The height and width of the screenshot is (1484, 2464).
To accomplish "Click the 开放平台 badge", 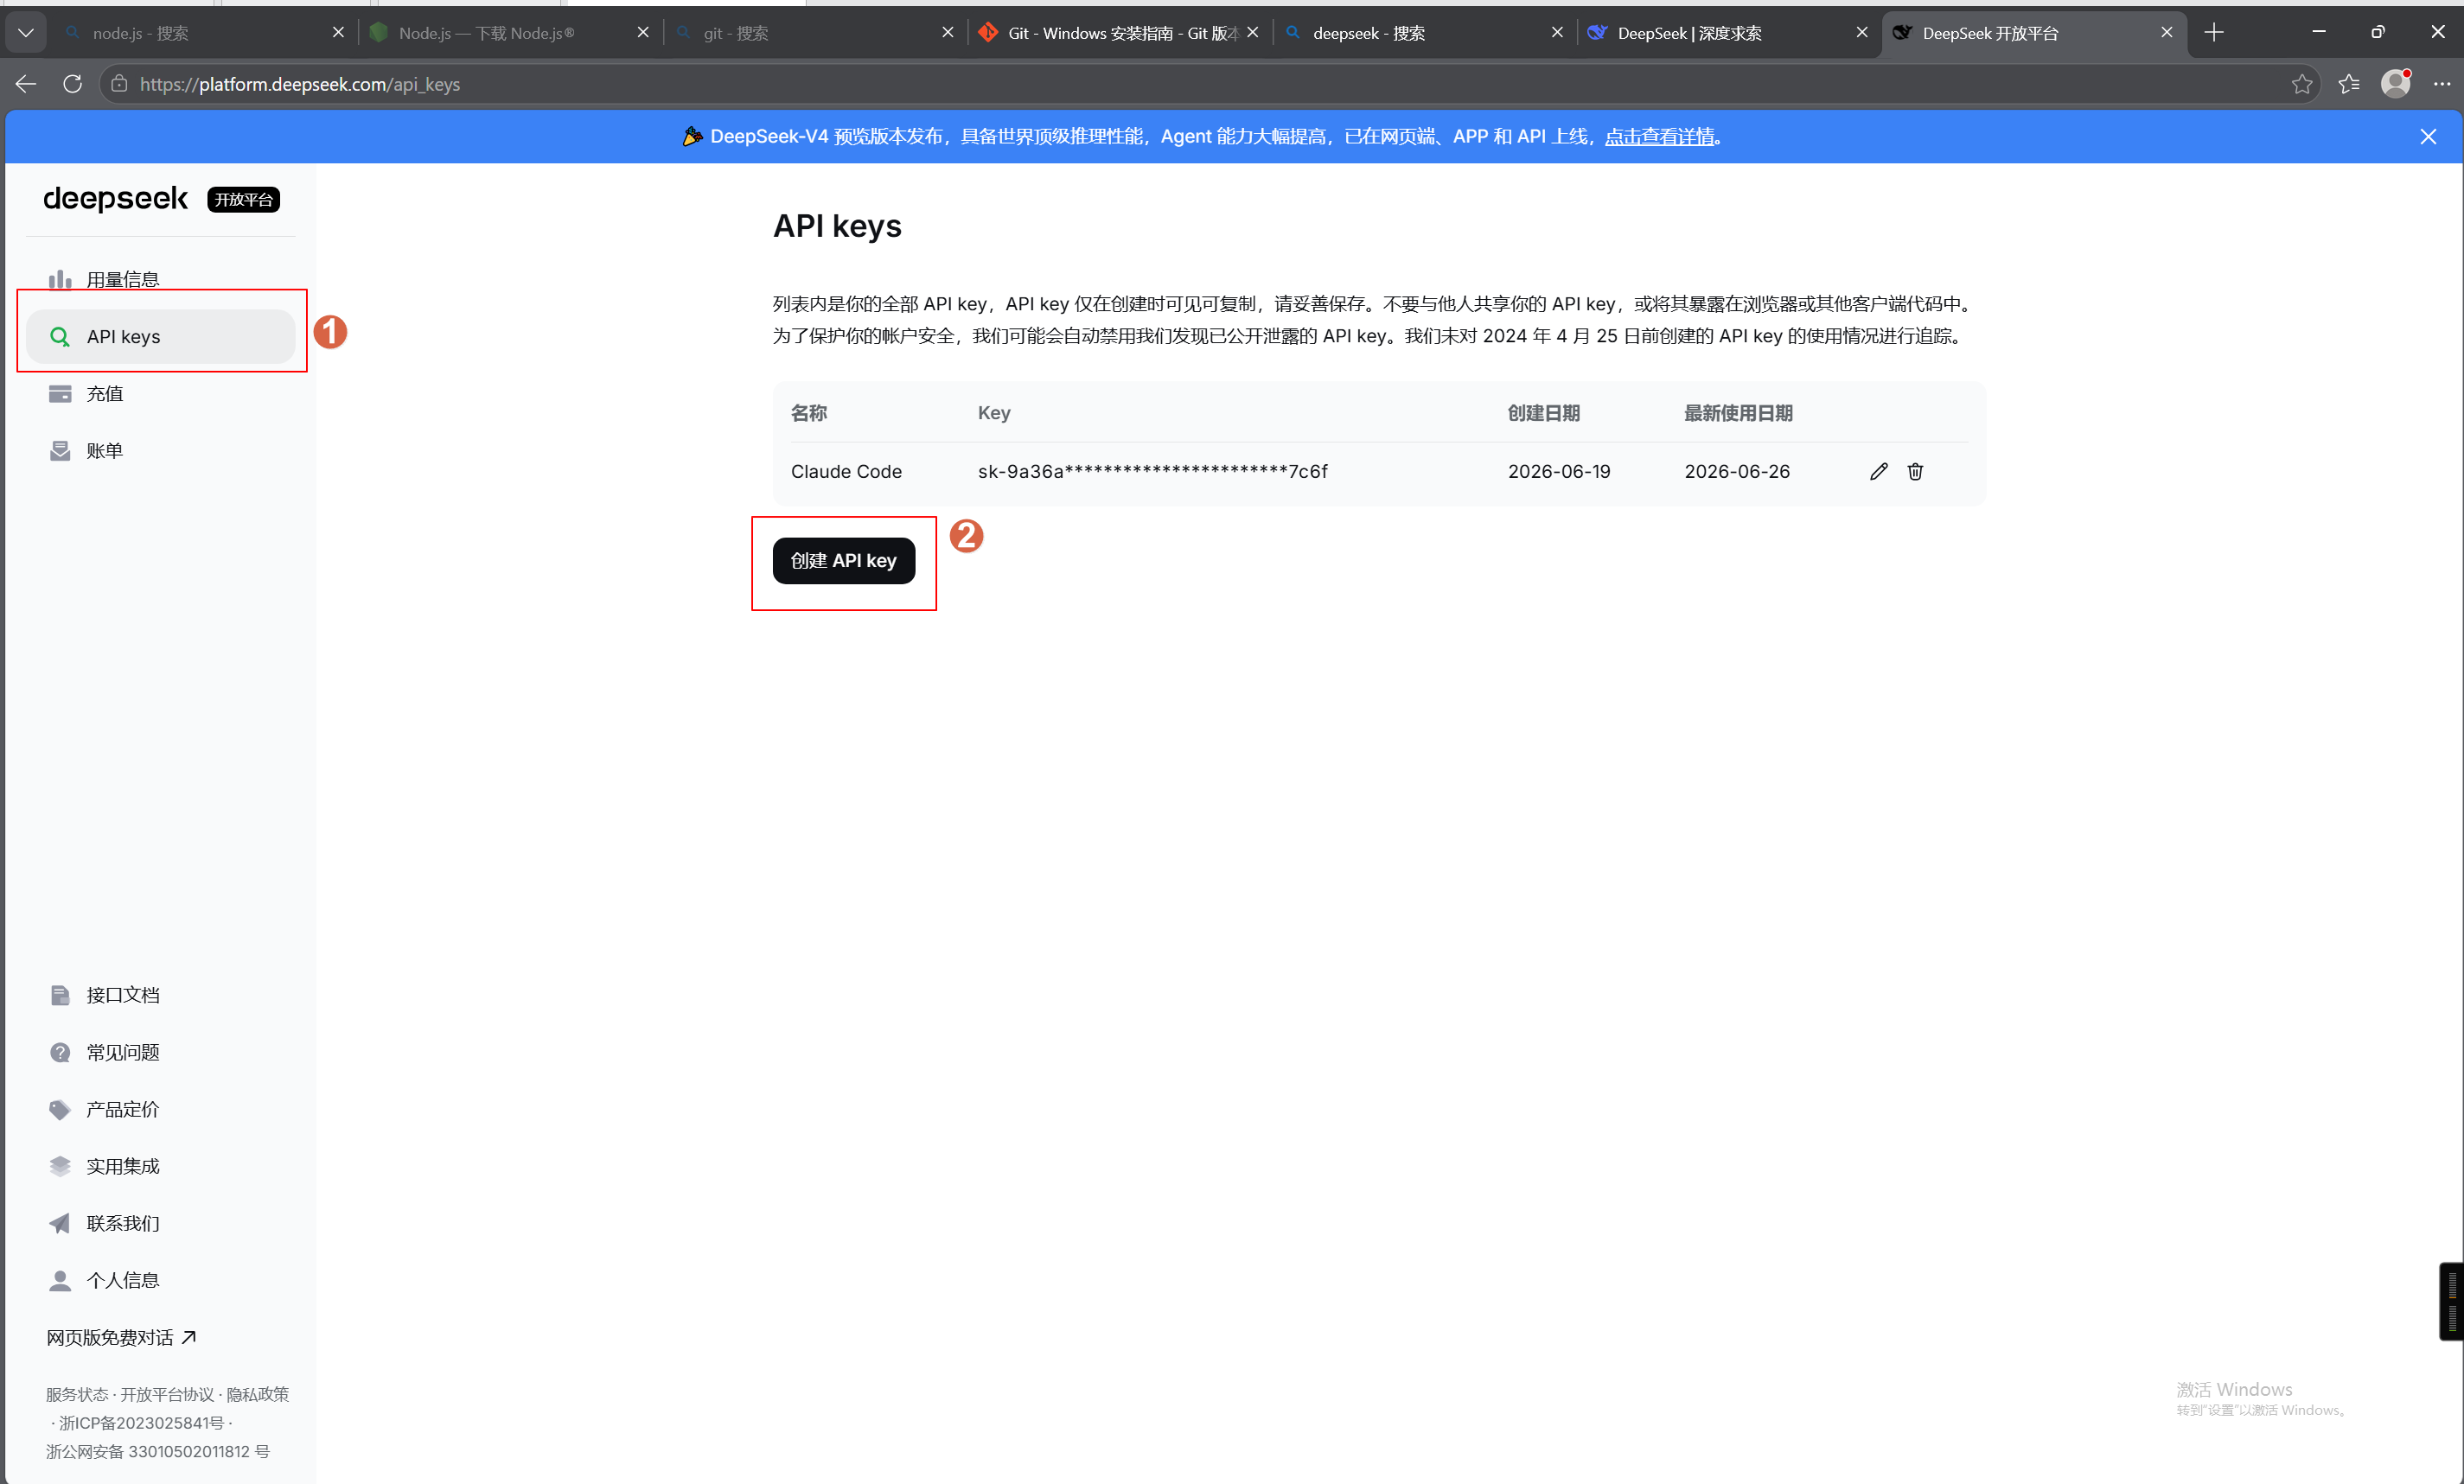I will [x=243, y=199].
